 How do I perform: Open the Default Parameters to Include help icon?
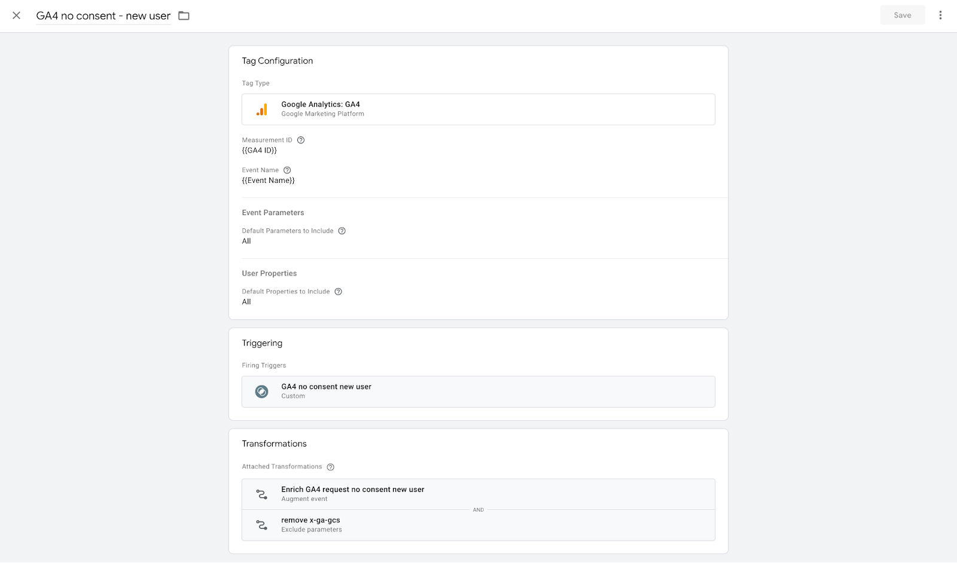(x=342, y=231)
